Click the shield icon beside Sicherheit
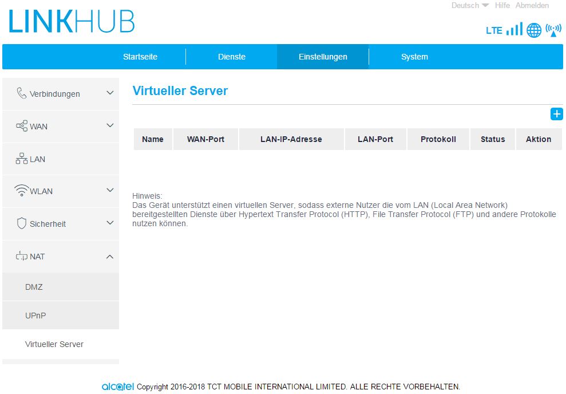This screenshot has width=566, height=394. [22, 224]
